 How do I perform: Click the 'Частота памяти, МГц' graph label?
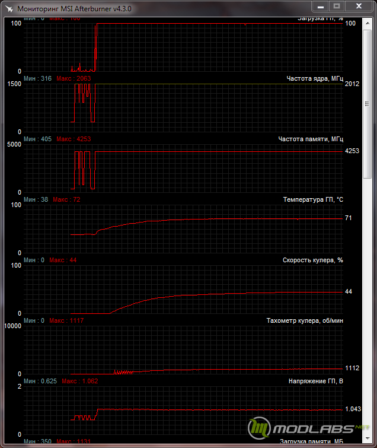point(311,139)
